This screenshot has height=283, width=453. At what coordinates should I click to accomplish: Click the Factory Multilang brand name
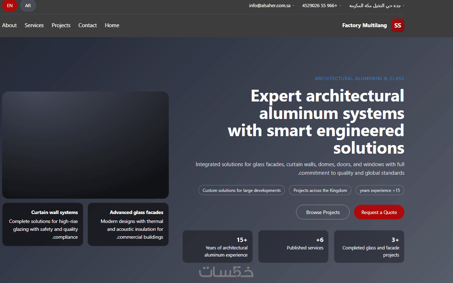tap(364, 25)
